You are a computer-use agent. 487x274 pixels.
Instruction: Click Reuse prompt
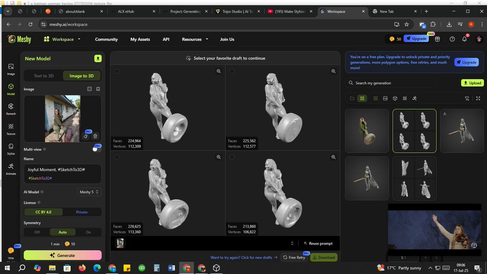(x=318, y=244)
